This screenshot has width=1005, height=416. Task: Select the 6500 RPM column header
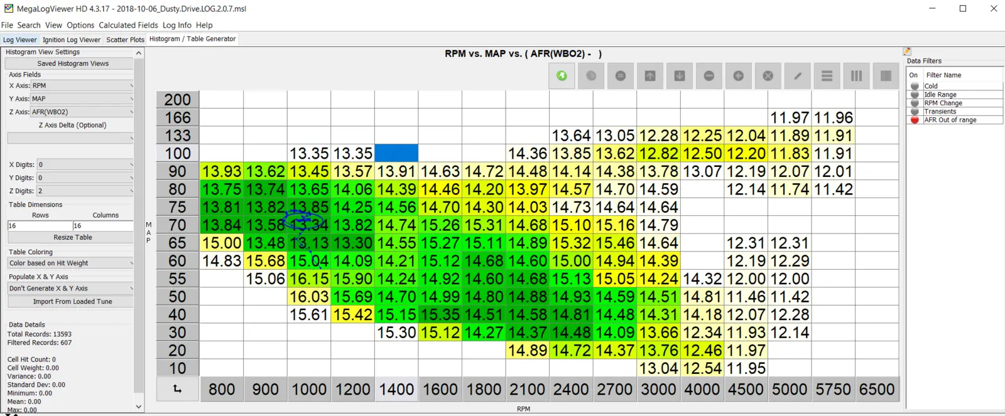(x=877, y=389)
